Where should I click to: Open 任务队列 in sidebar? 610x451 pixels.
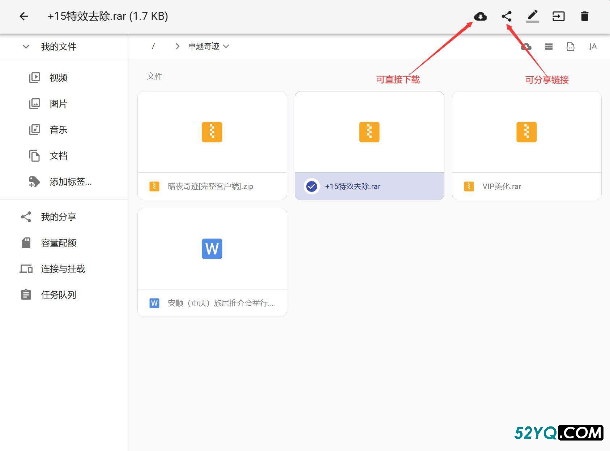tap(59, 295)
